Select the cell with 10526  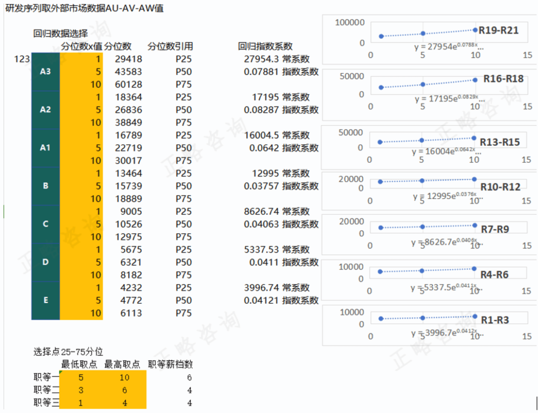point(129,224)
